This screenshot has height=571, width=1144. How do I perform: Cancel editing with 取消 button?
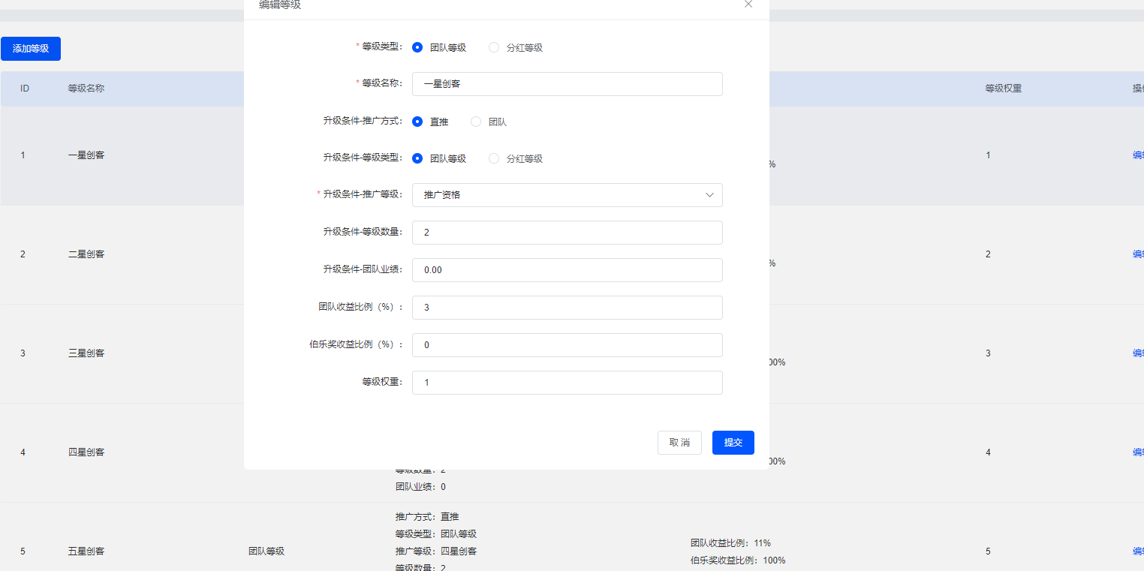(x=679, y=442)
